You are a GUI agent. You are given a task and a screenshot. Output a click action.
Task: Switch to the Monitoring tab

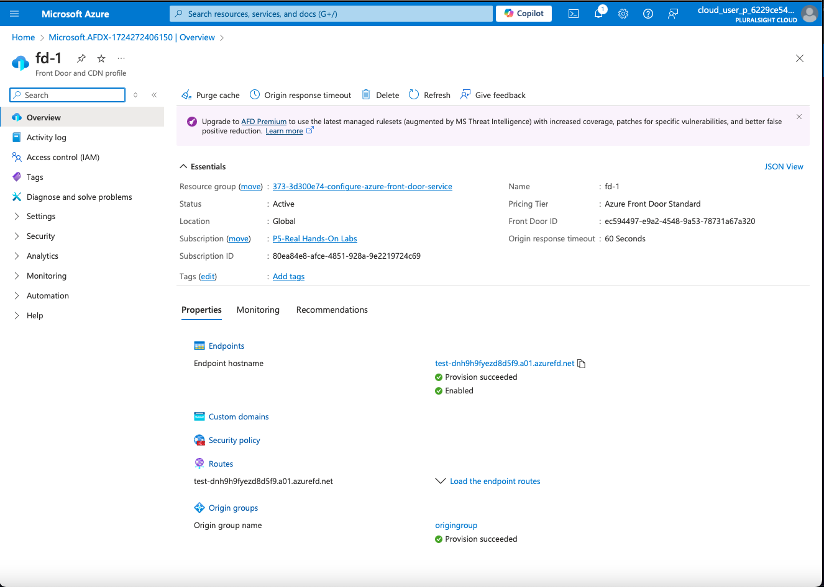(258, 310)
